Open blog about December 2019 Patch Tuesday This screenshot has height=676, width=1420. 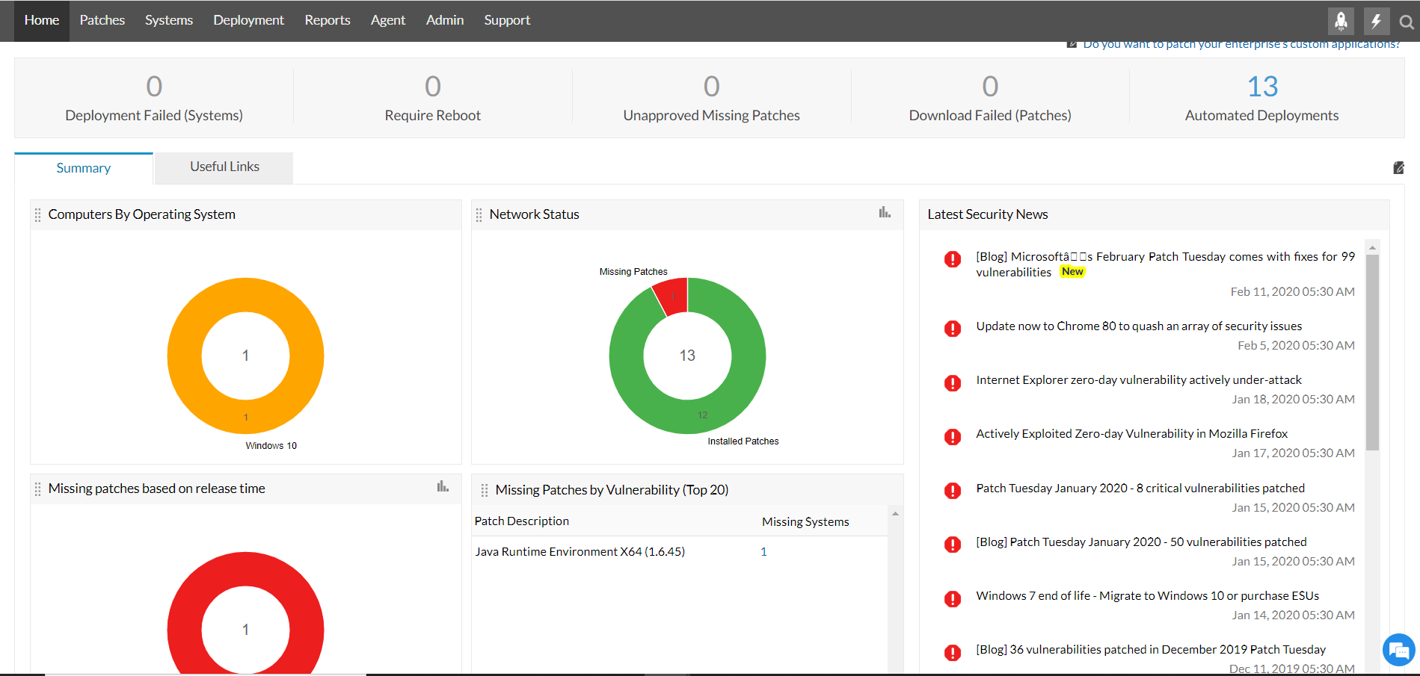[1151, 650]
